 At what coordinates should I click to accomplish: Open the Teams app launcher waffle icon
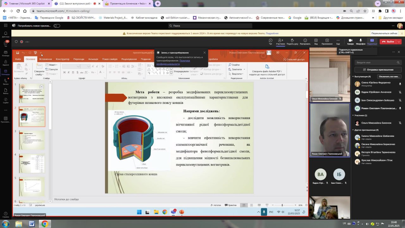[x=6, y=25]
